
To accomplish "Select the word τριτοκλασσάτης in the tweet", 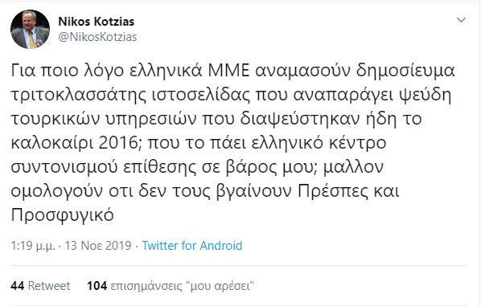I will [x=79, y=95].
